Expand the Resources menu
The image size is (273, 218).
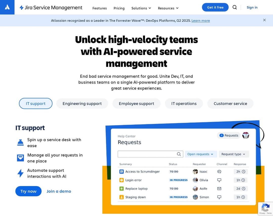point(168,8)
